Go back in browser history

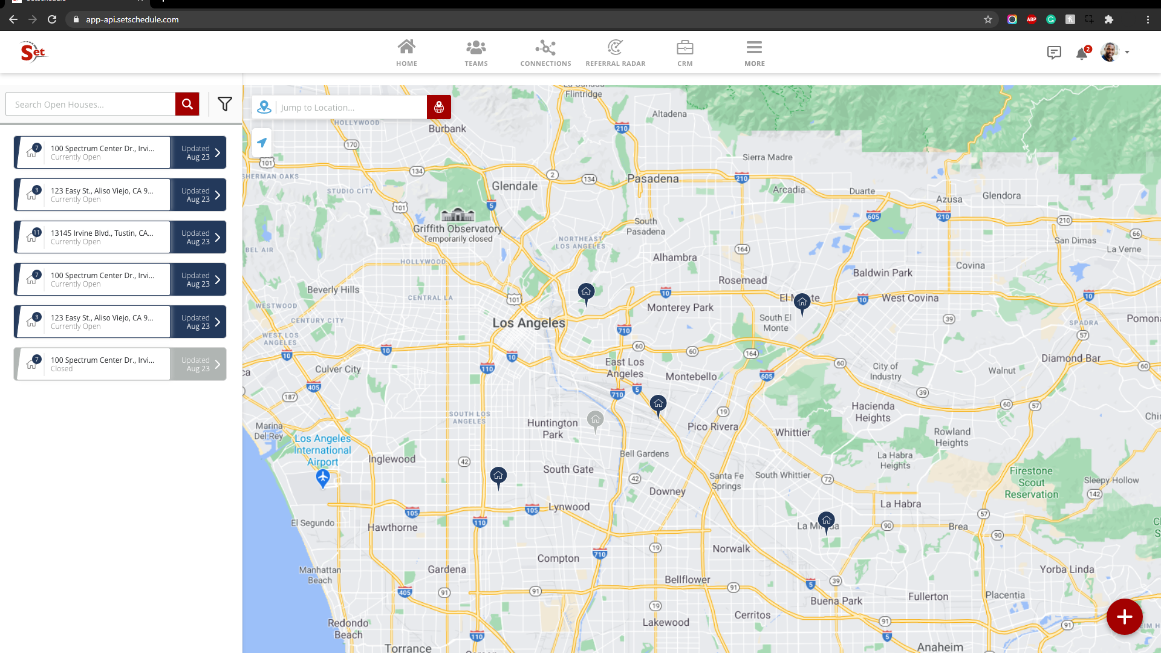coord(13,19)
